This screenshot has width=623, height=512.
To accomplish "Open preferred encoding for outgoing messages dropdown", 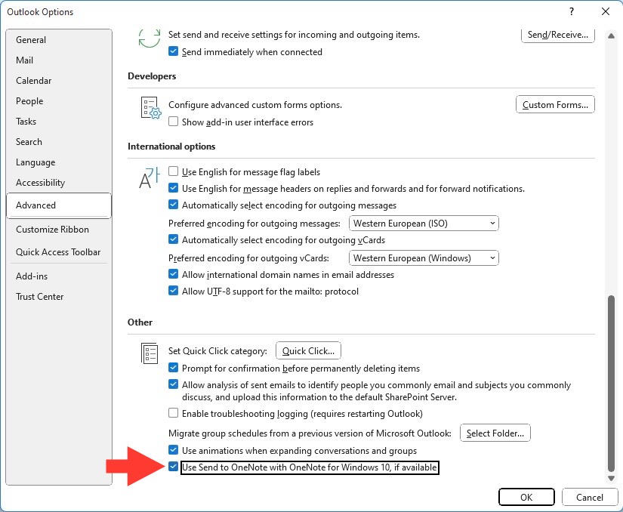I will click(x=424, y=224).
